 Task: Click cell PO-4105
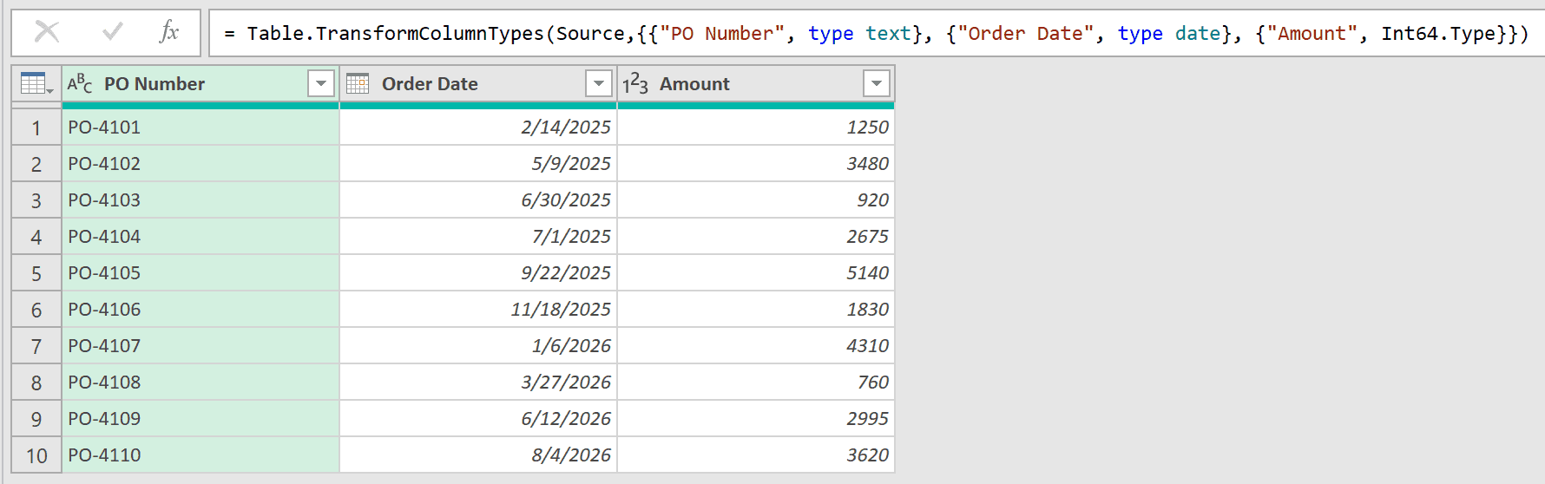pyautogui.click(x=201, y=273)
